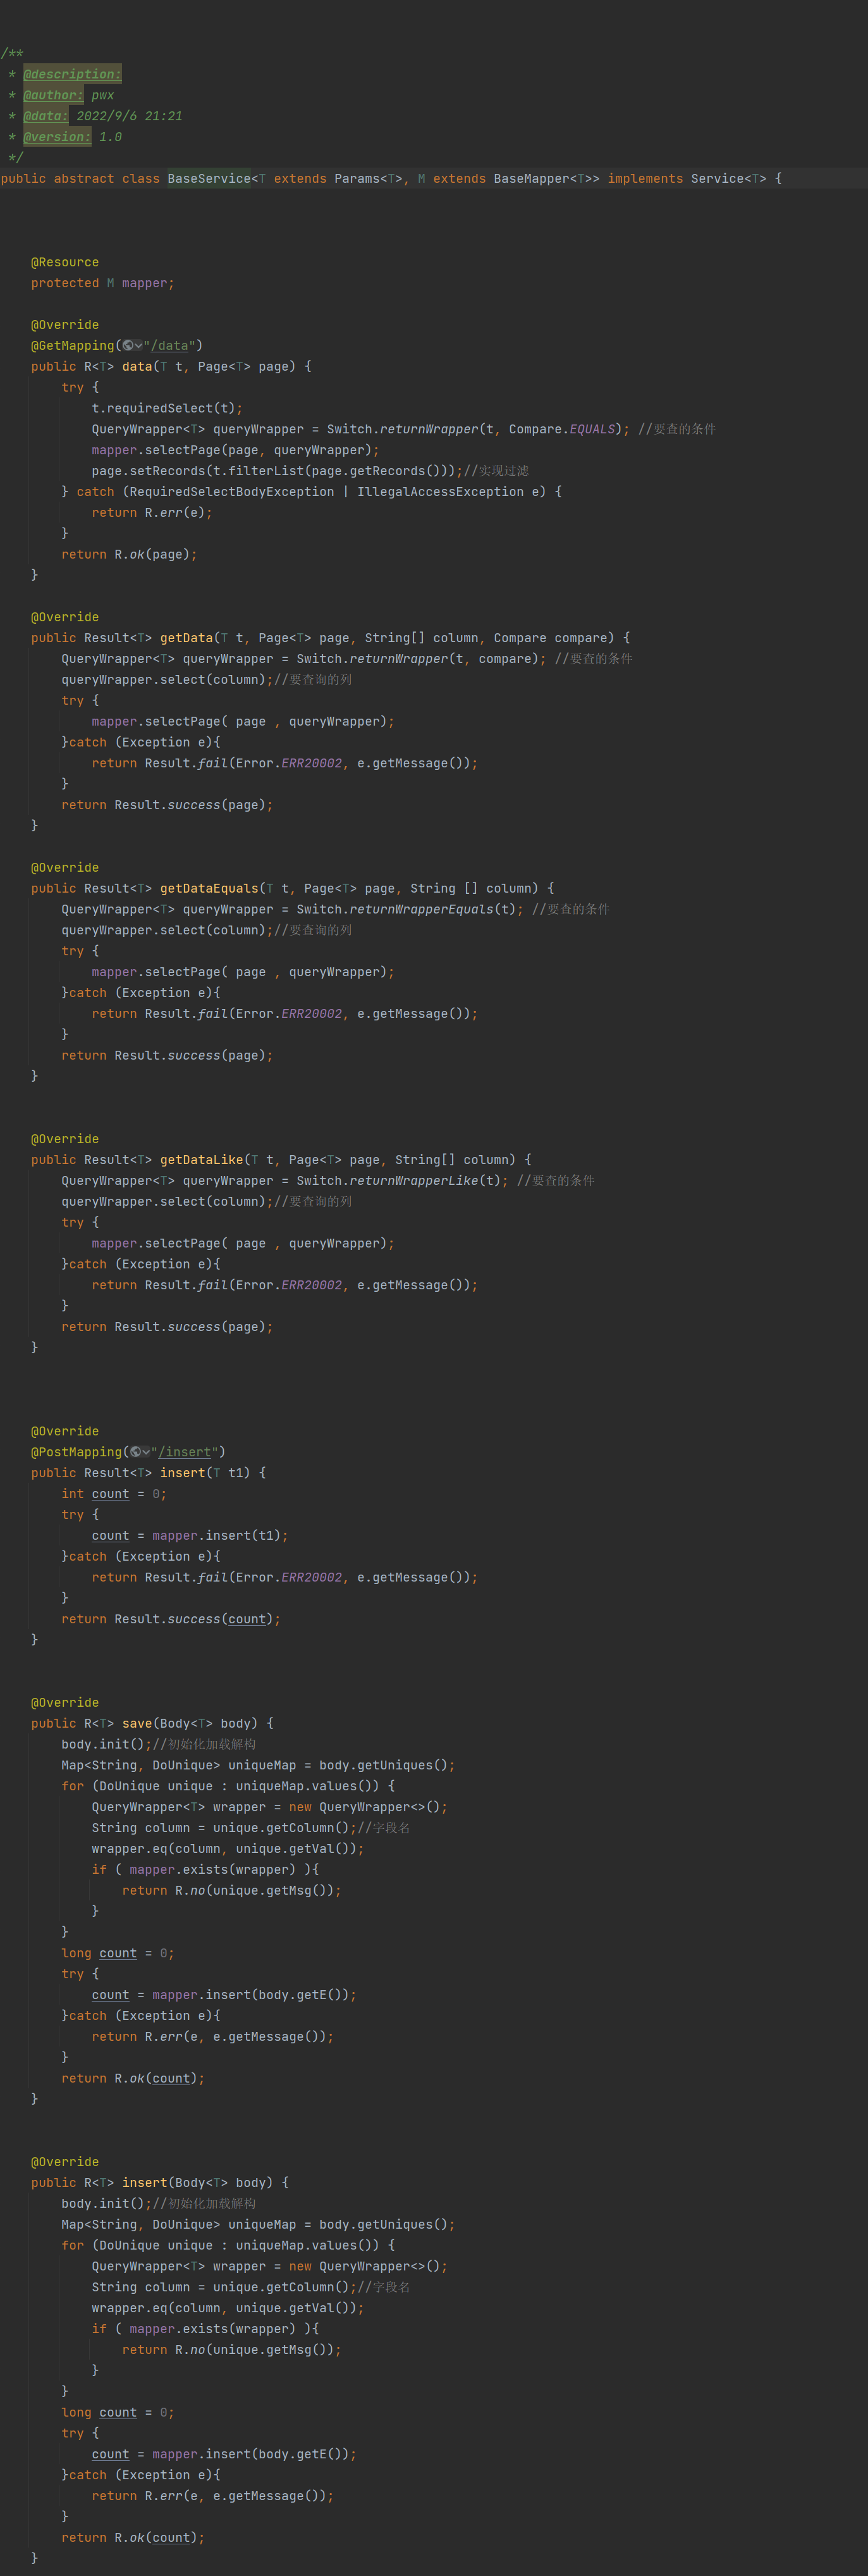Click the "return Result.success(count);" statement
This screenshot has width=868, height=2576.
[171, 1619]
